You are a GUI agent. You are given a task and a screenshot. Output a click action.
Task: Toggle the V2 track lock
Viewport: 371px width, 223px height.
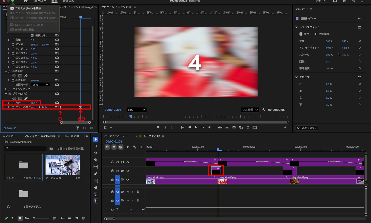pyautogui.click(x=112, y=171)
